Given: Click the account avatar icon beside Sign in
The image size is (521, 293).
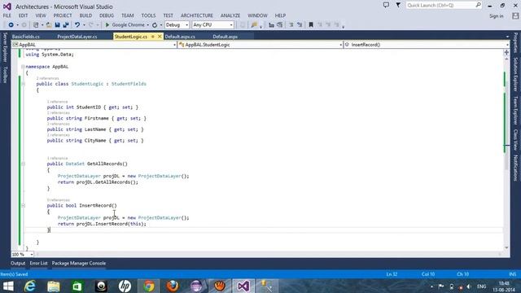Looking at the screenshot, I should 515,15.
